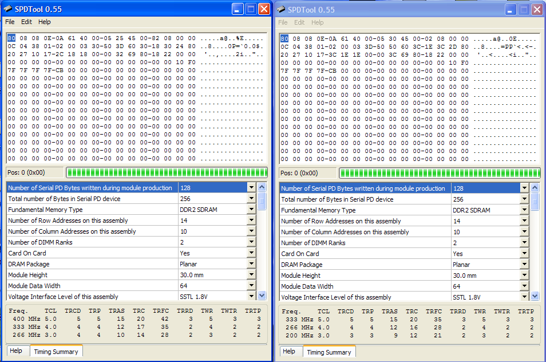
Task: Expand Serial PD Bytes written dropdown, left window
Action: pos(251,187)
